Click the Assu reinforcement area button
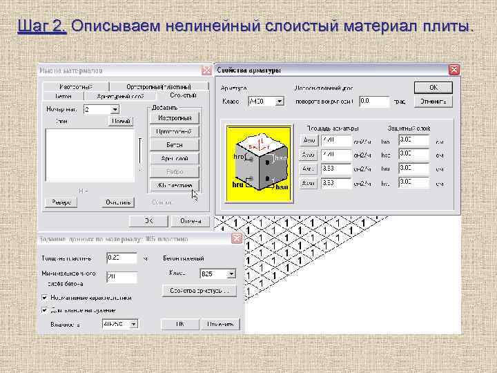The height and width of the screenshot is (373, 497). coord(309,183)
